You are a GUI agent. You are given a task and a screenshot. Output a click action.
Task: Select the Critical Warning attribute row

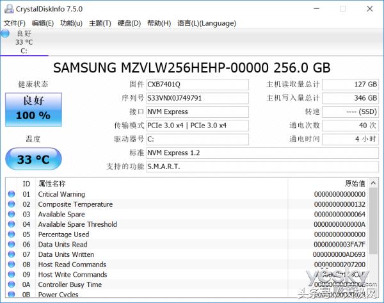187,194
